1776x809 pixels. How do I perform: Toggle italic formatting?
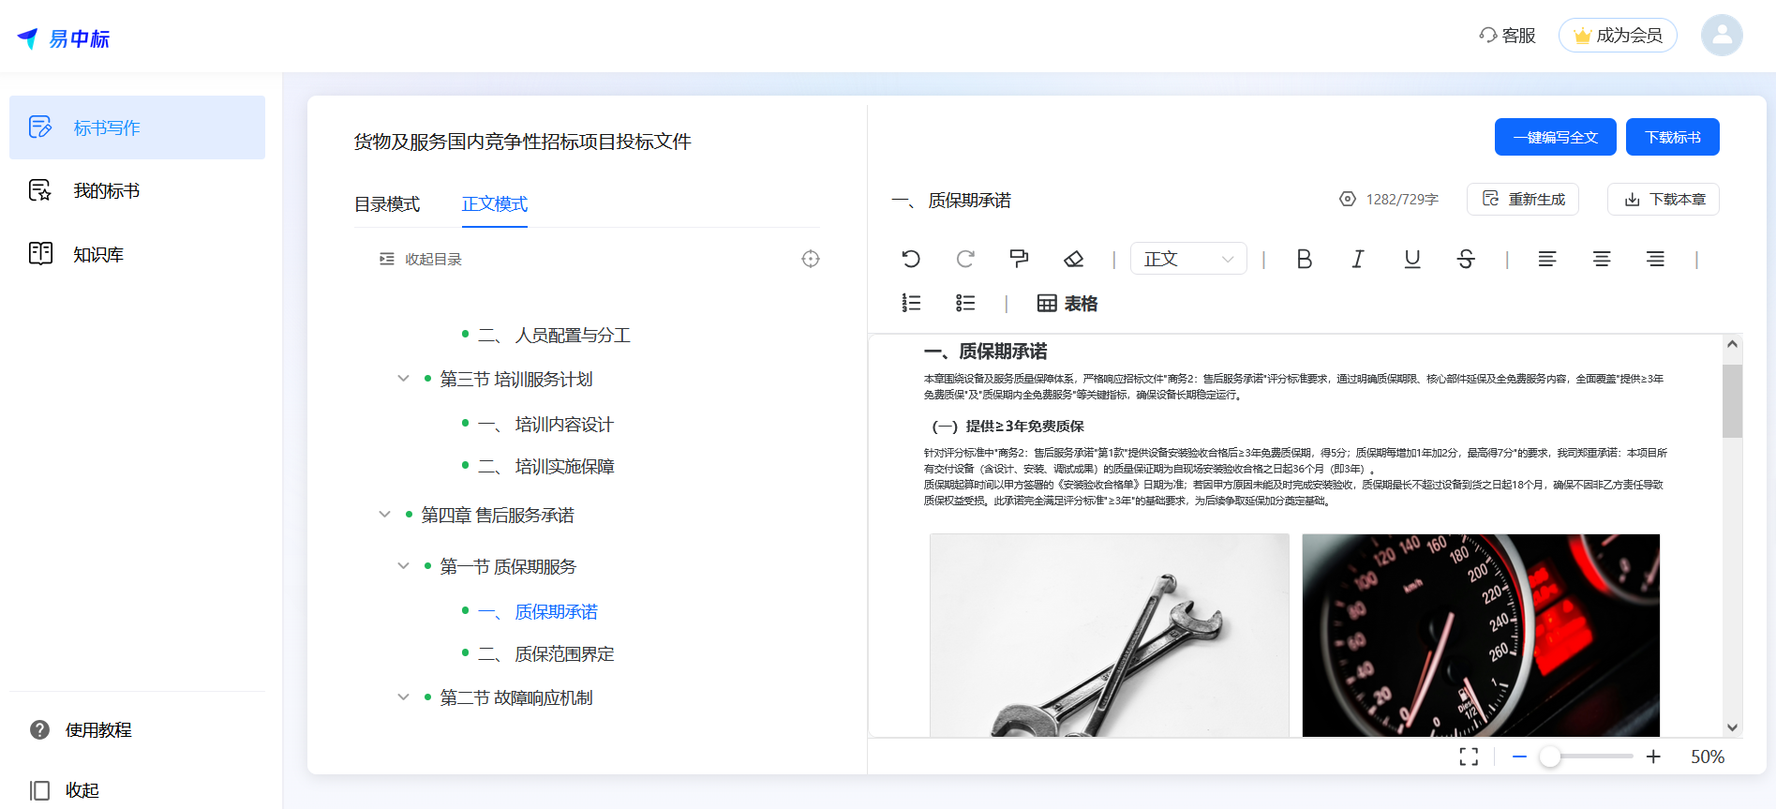(1358, 259)
